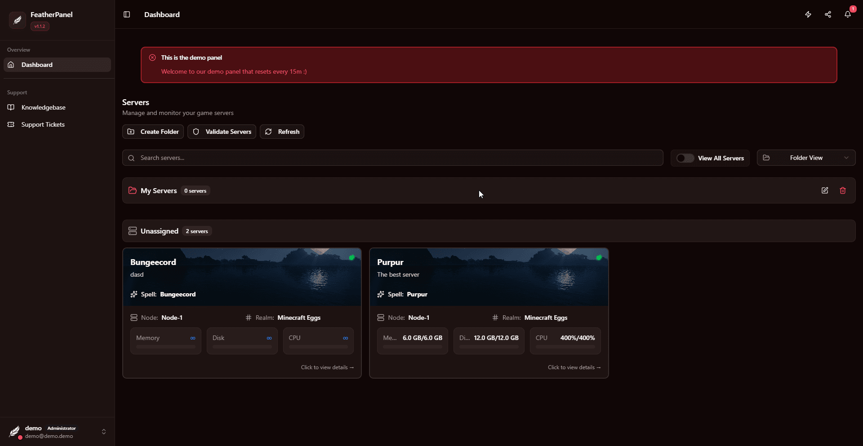The width and height of the screenshot is (863, 446).
Task: Toggle the green status indicator on Purpur card
Action: tap(600, 257)
